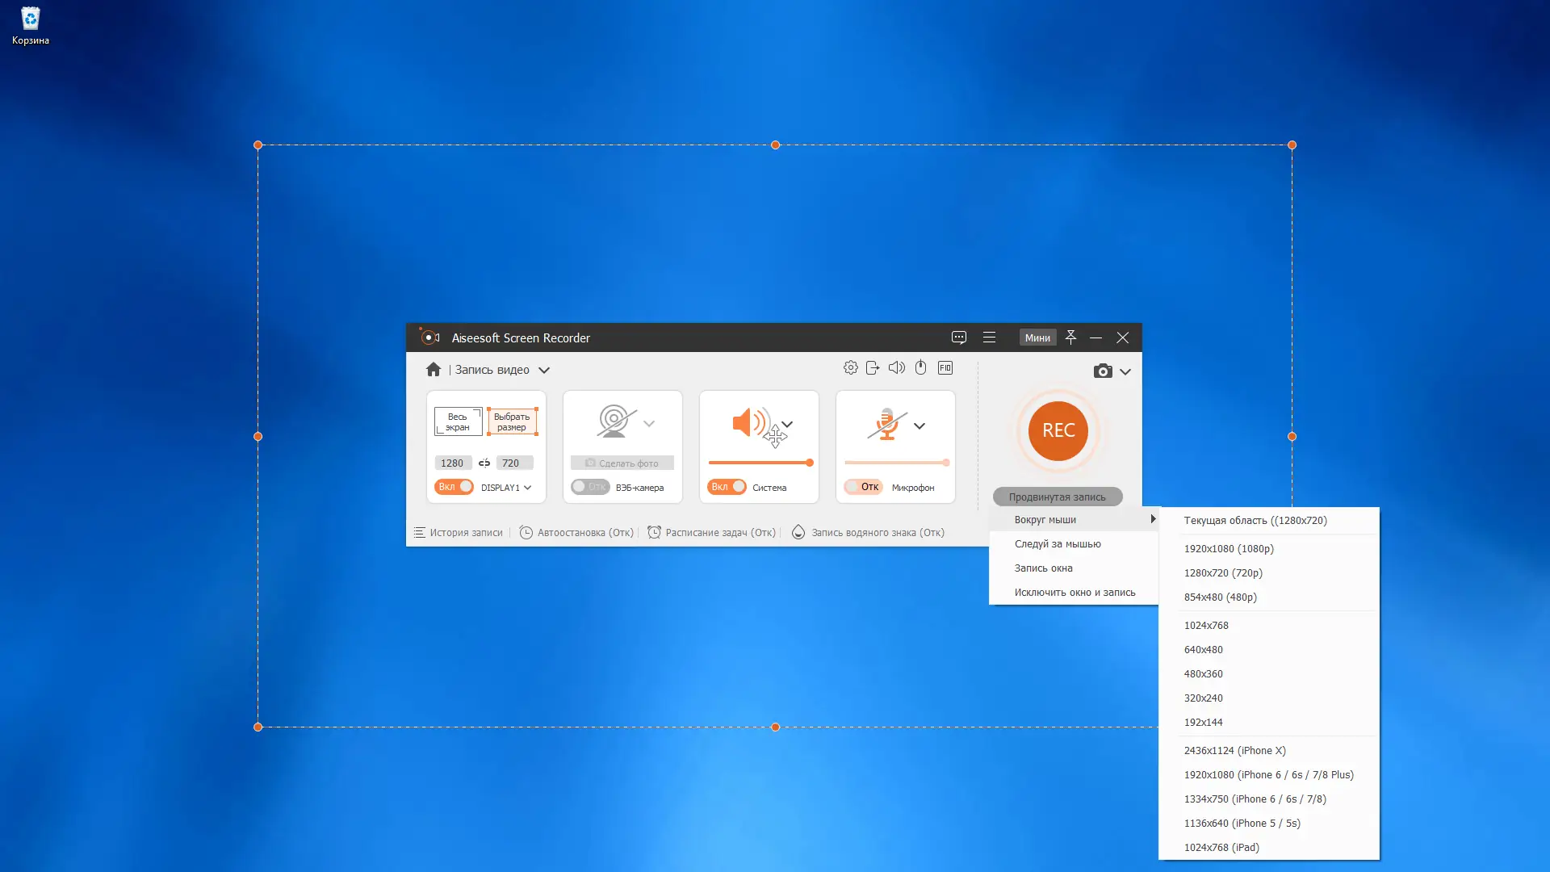This screenshot has height=872, width=1550.
Task: Open sound settings speaker icon in toolbar
Action: point(896,368)
